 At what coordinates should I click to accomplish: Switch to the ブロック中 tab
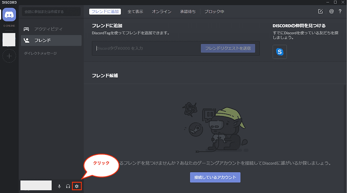click(x=214, y=12)
